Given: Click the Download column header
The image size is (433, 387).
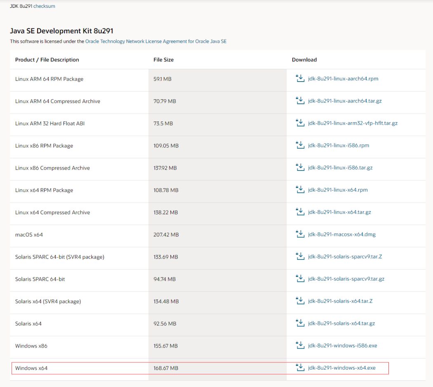Looking at the screenshot, I should [x=304, y=60].
